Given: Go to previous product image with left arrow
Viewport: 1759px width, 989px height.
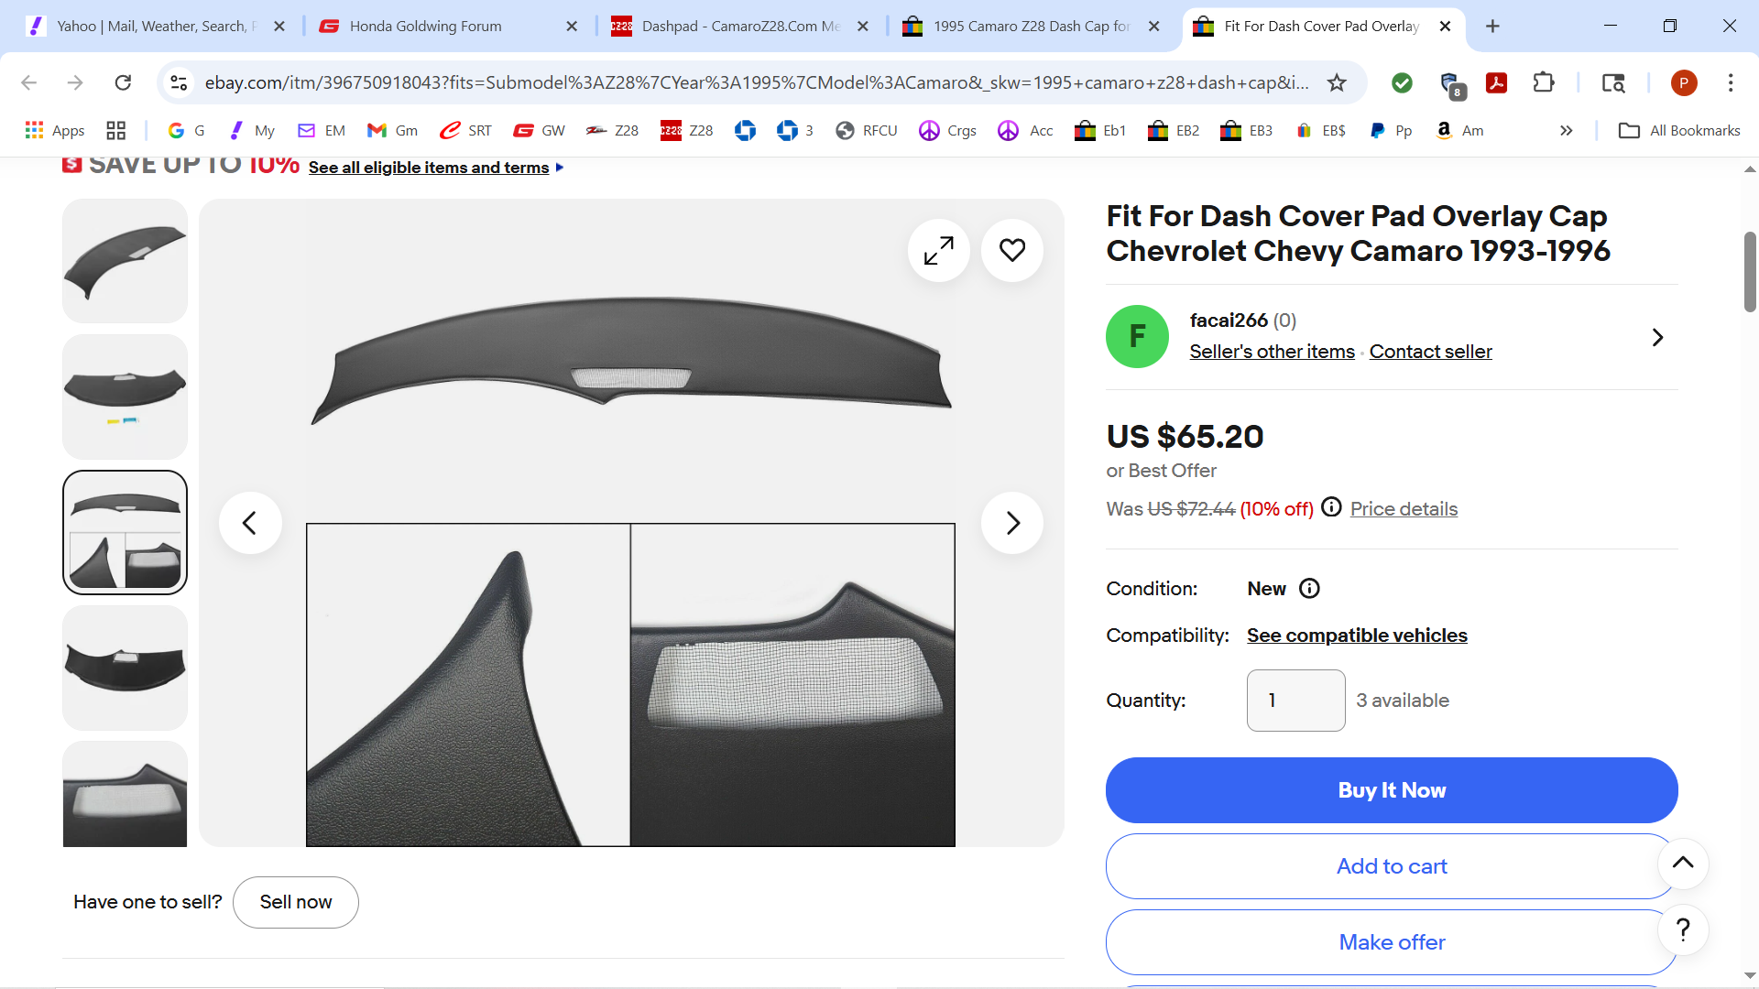Looking at the screenshot, I should point(249,523).
